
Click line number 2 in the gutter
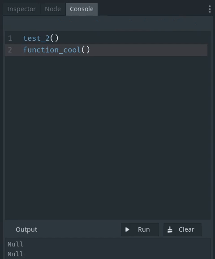10,50
